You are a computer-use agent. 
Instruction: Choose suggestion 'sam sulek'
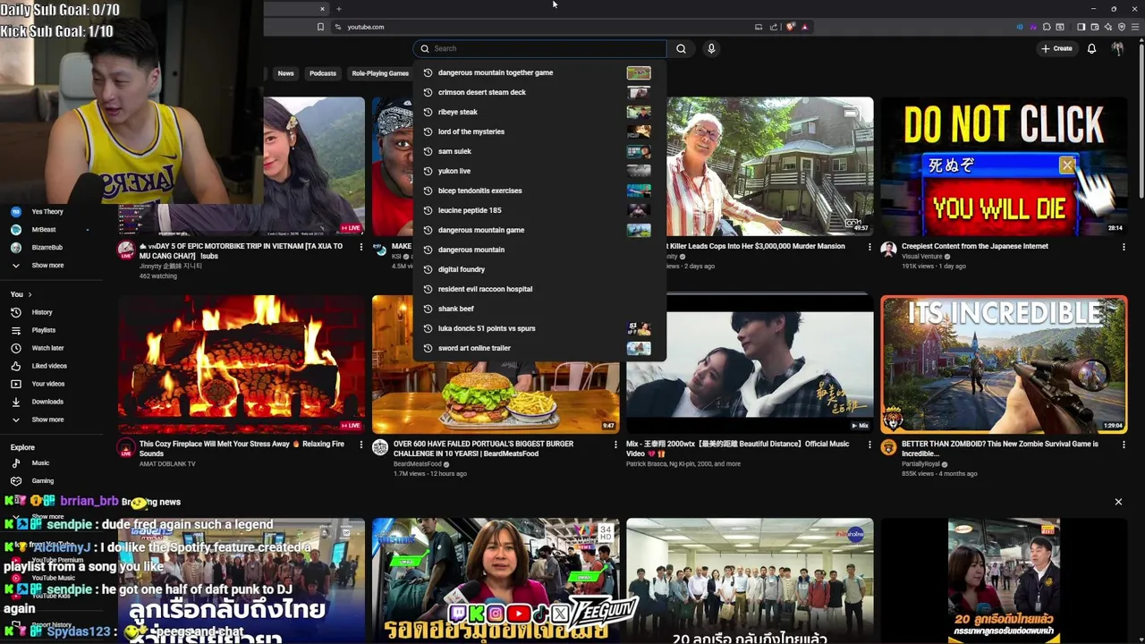tap(539, 151)
